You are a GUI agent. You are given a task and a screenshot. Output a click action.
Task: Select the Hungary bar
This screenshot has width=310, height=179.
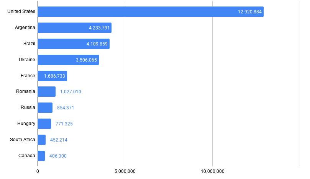click(x=44, y=124)
